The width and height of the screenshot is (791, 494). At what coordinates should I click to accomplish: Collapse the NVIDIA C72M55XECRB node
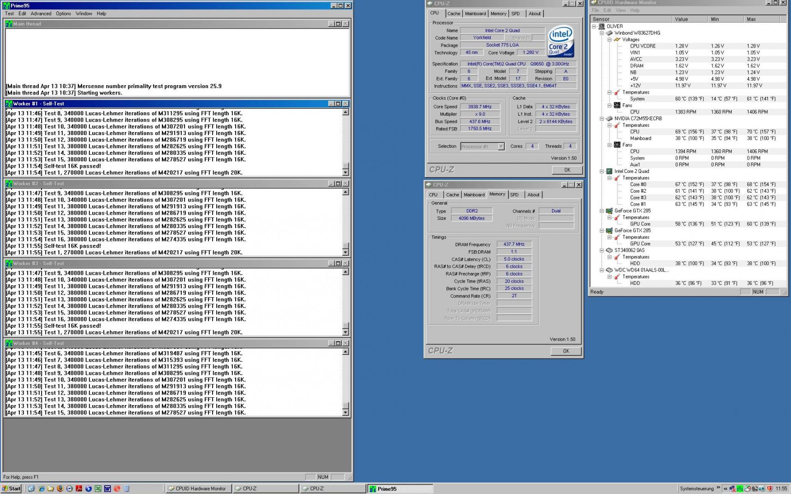(602, 118)
